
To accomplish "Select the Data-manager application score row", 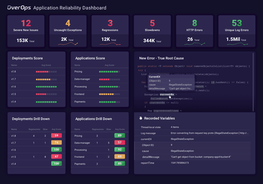I will tap(100, 79).
